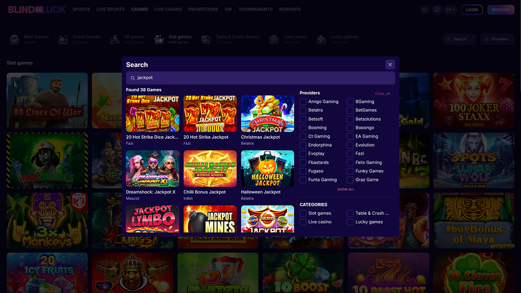The image size is (521, 293).
Task: Close the Search dialog
Action: 390,64
